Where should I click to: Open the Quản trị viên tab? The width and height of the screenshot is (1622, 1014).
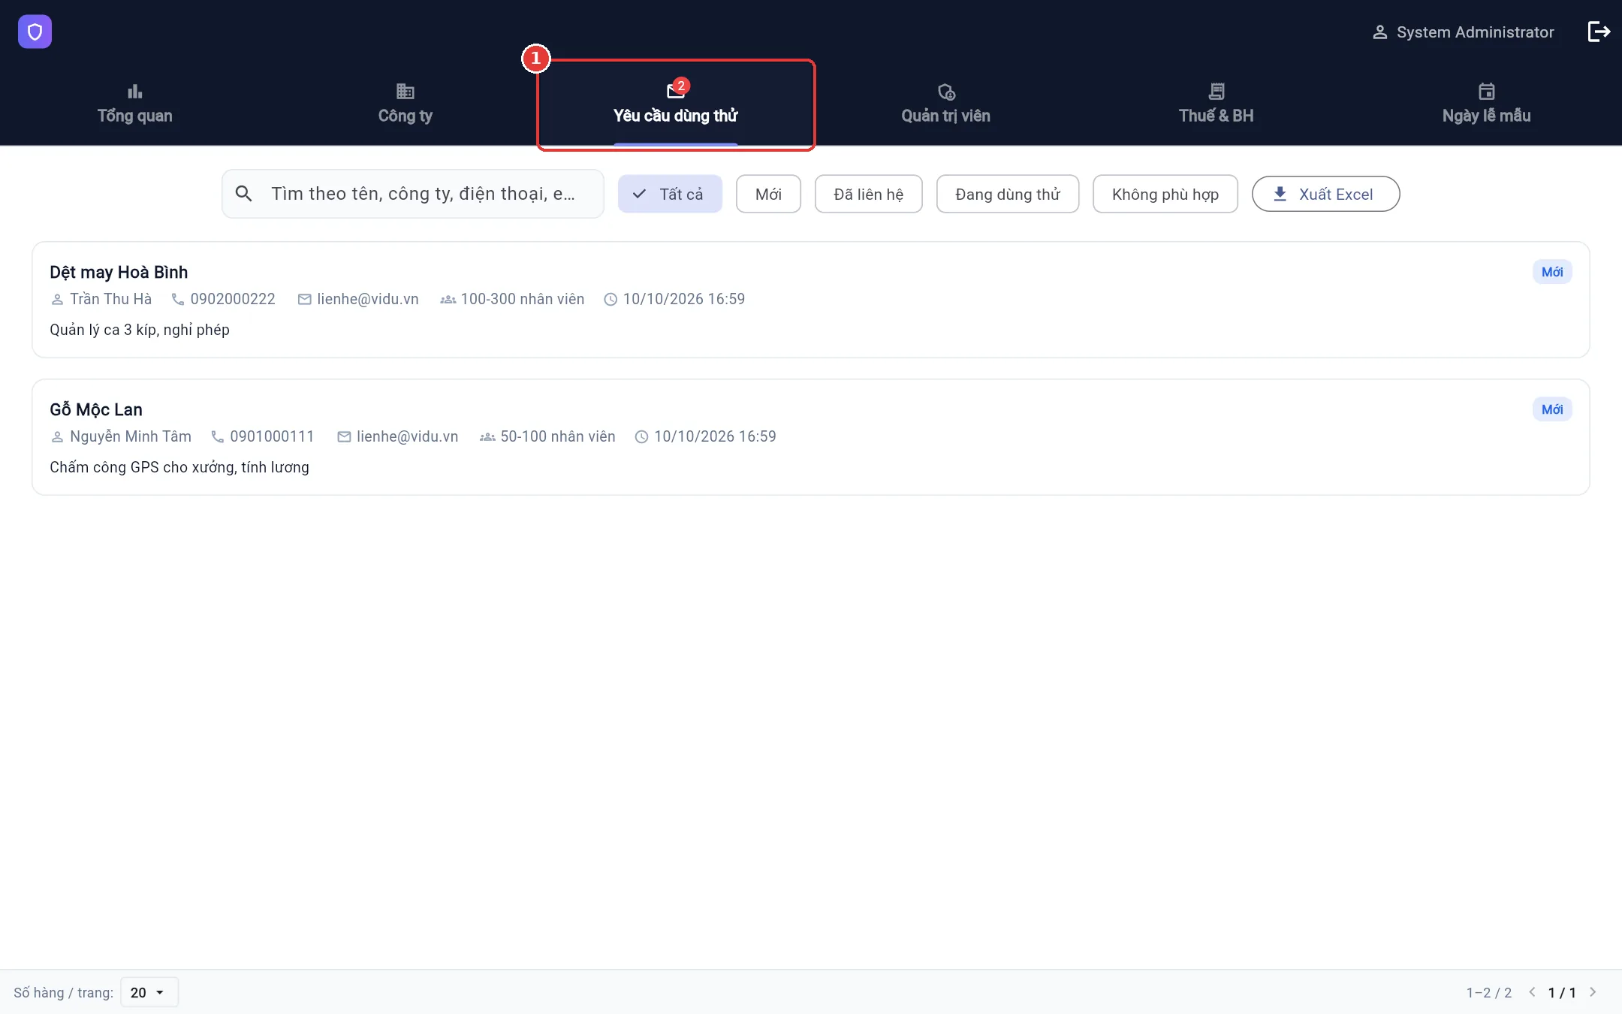tap(946, 104)
